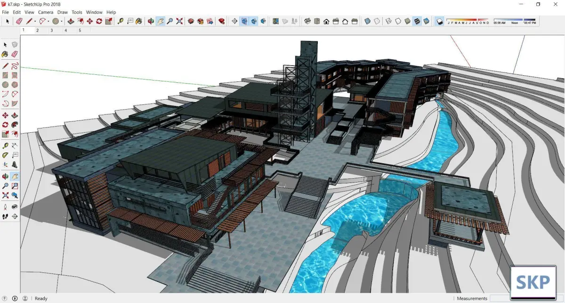The image size is (565, 303).
Task: Select Protractor tool in left toolbar
Action: pos(5,155)
